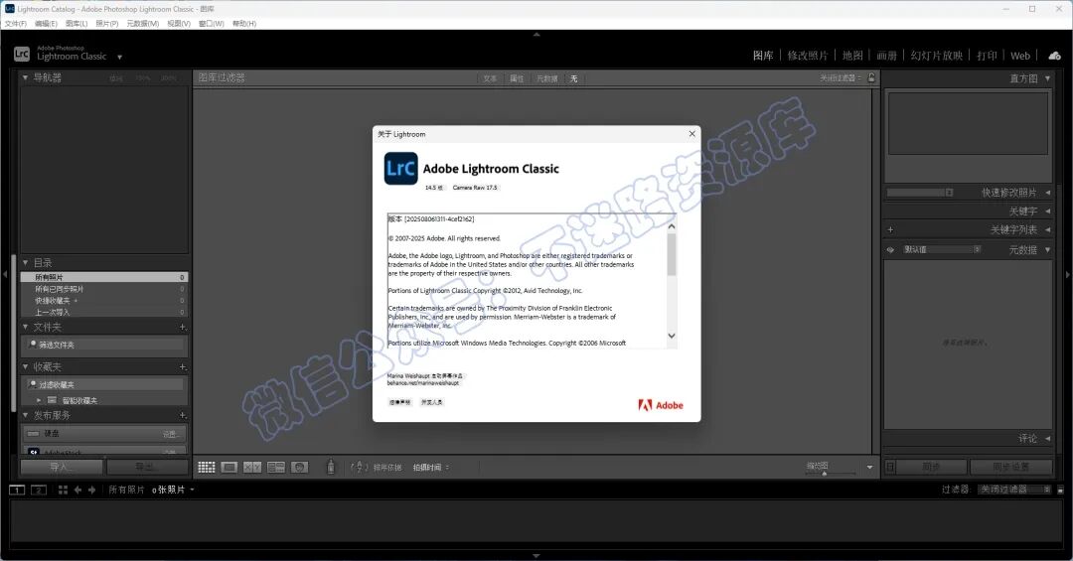Expand the 快速修改照片 panel

(1048, 193)
